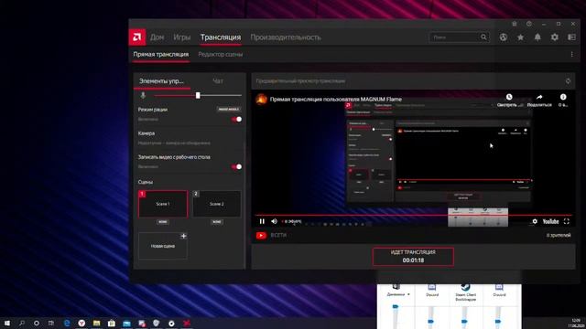Adjust the microphone volume slider
The width and height of the screenshot is (586, 329).
pos(198,95)
